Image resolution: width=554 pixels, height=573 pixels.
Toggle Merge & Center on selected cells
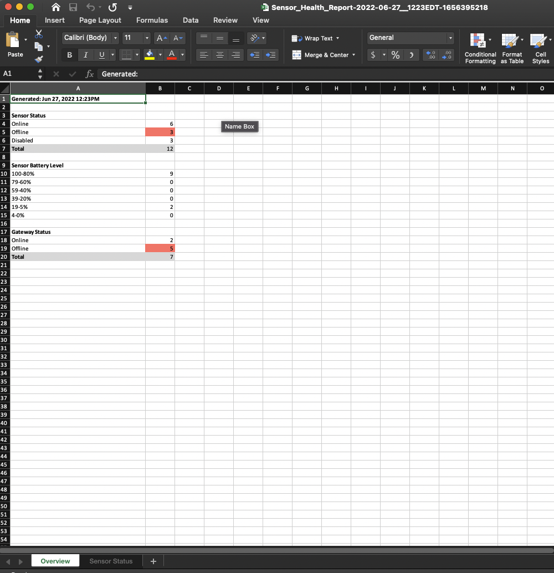(x=325, y=55)
